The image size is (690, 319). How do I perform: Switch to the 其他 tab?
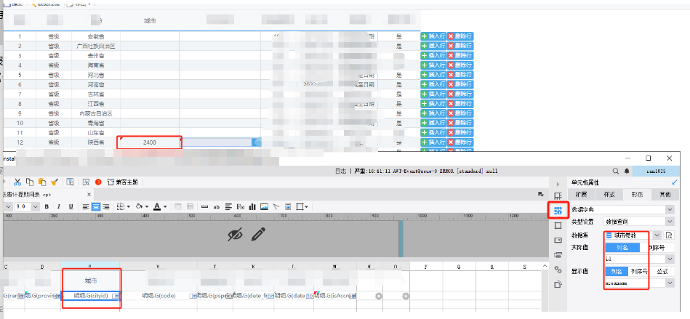pyautogui.click(x=665, y=195)
